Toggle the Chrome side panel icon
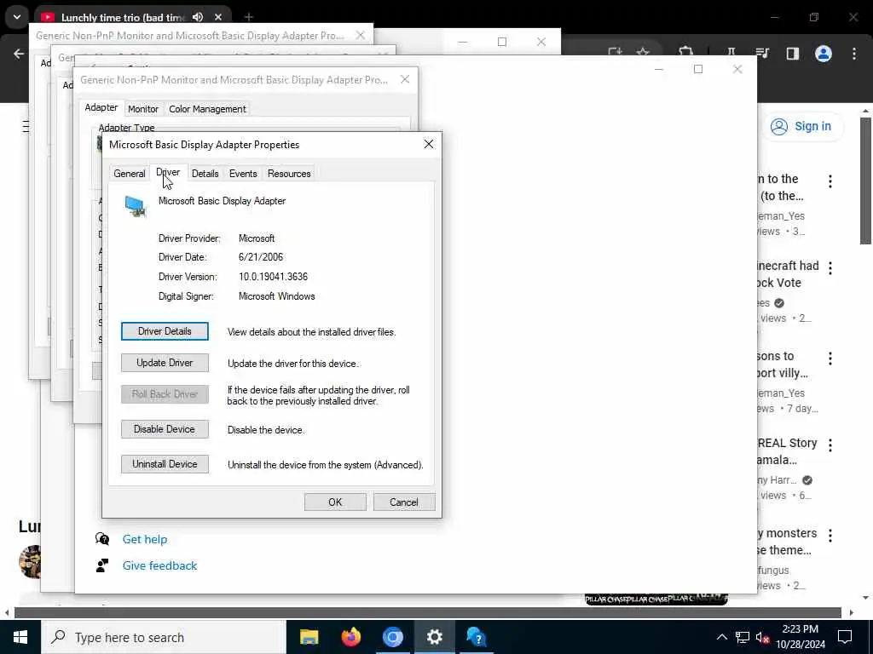 793,54
